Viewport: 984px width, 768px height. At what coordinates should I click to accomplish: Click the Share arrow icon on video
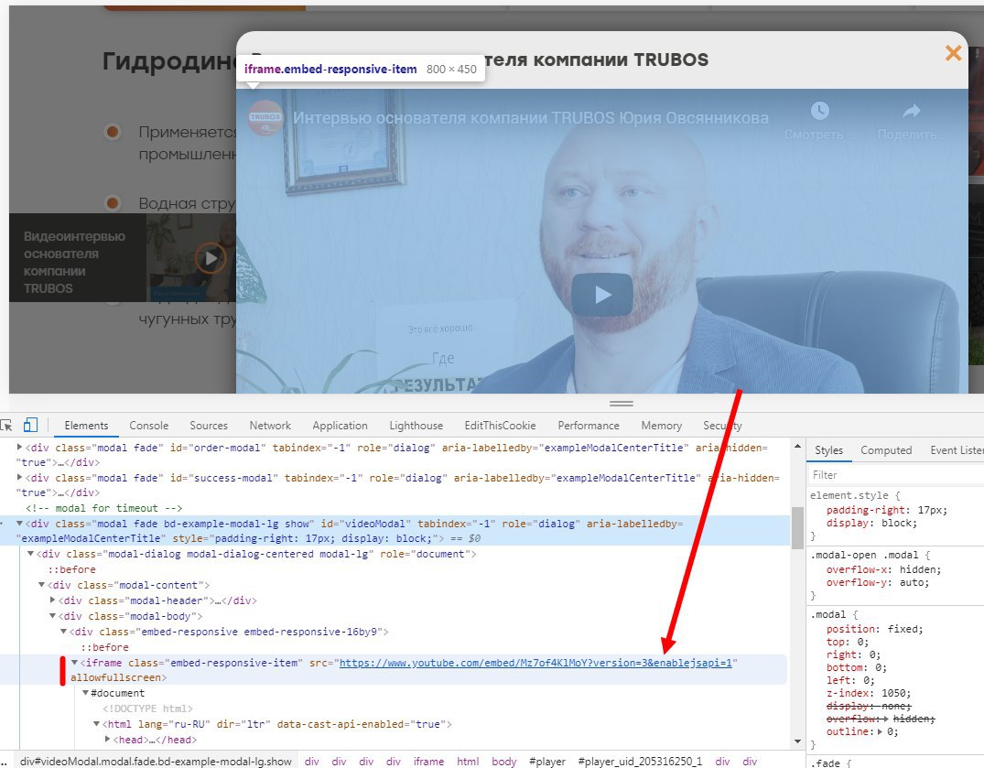(x=911, y=111)
